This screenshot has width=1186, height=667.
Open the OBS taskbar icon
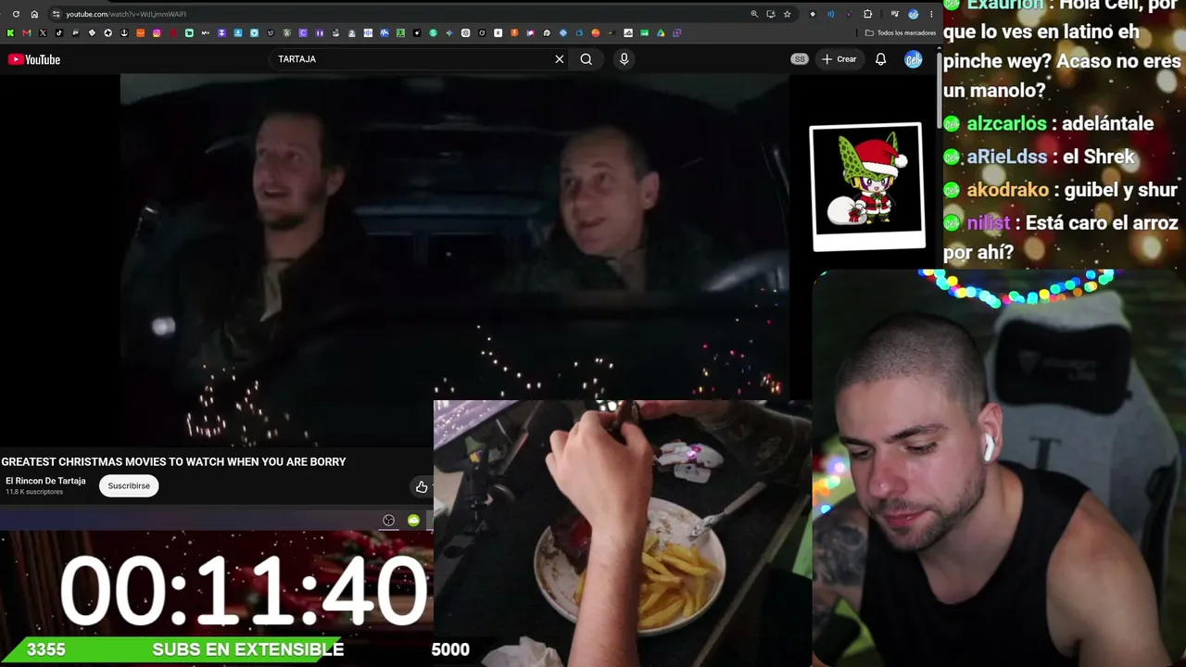click(389, 521)
